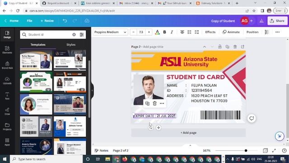Redo the last action
Image resolution: width=289 pixels, height=163 pixels.
[75, 21]
